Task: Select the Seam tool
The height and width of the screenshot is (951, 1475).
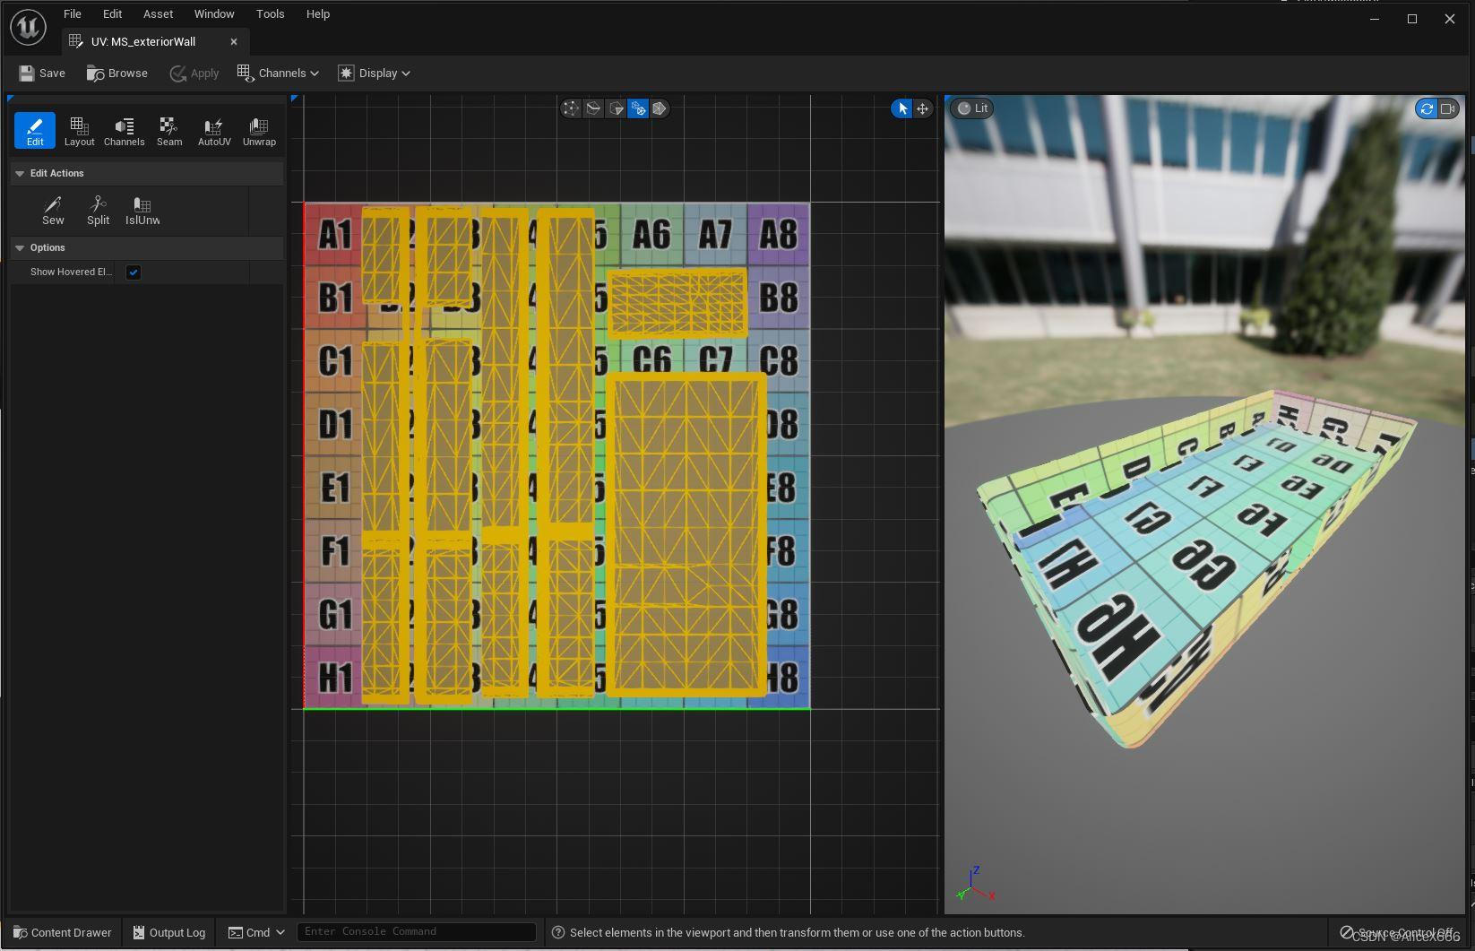Action: [x=168, y=131]
